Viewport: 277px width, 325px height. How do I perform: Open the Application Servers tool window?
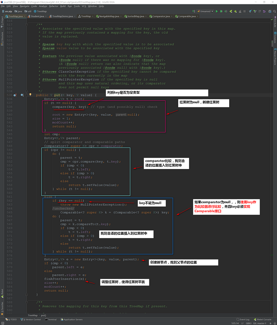click(x=72, y=319)
